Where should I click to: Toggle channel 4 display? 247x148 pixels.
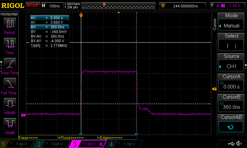pyautogui.click(x=122, y=144)
